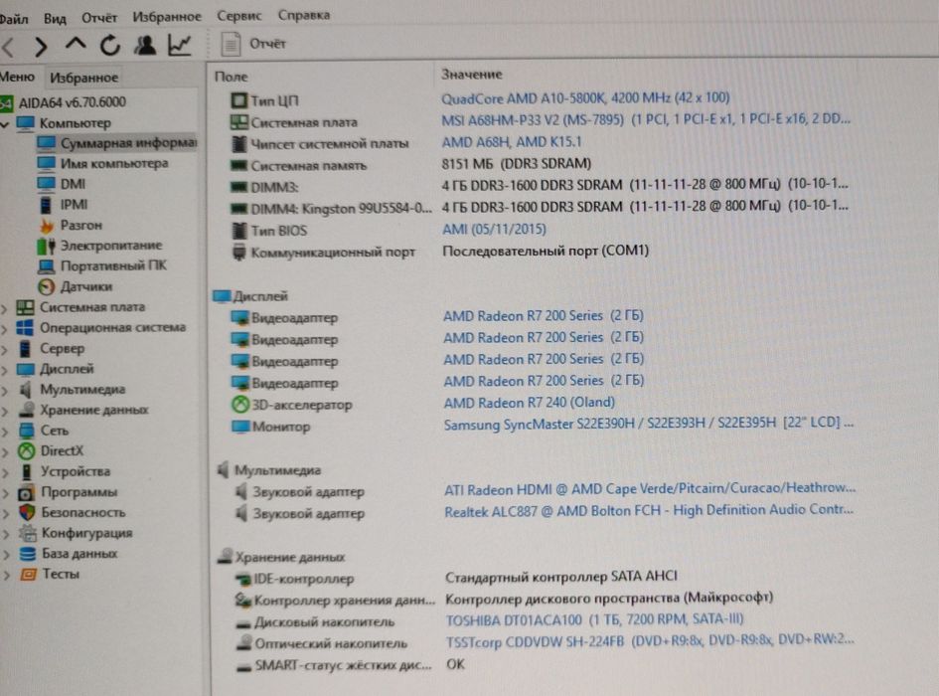
Task: Click the База данных database icon
Action: (x=28, y=554)
